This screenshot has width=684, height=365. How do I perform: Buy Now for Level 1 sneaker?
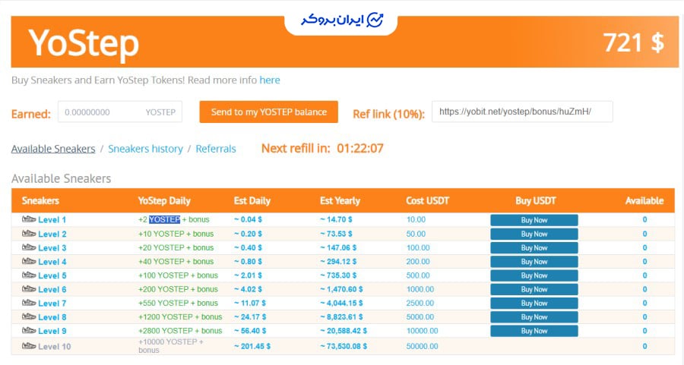tap(534, 220)
